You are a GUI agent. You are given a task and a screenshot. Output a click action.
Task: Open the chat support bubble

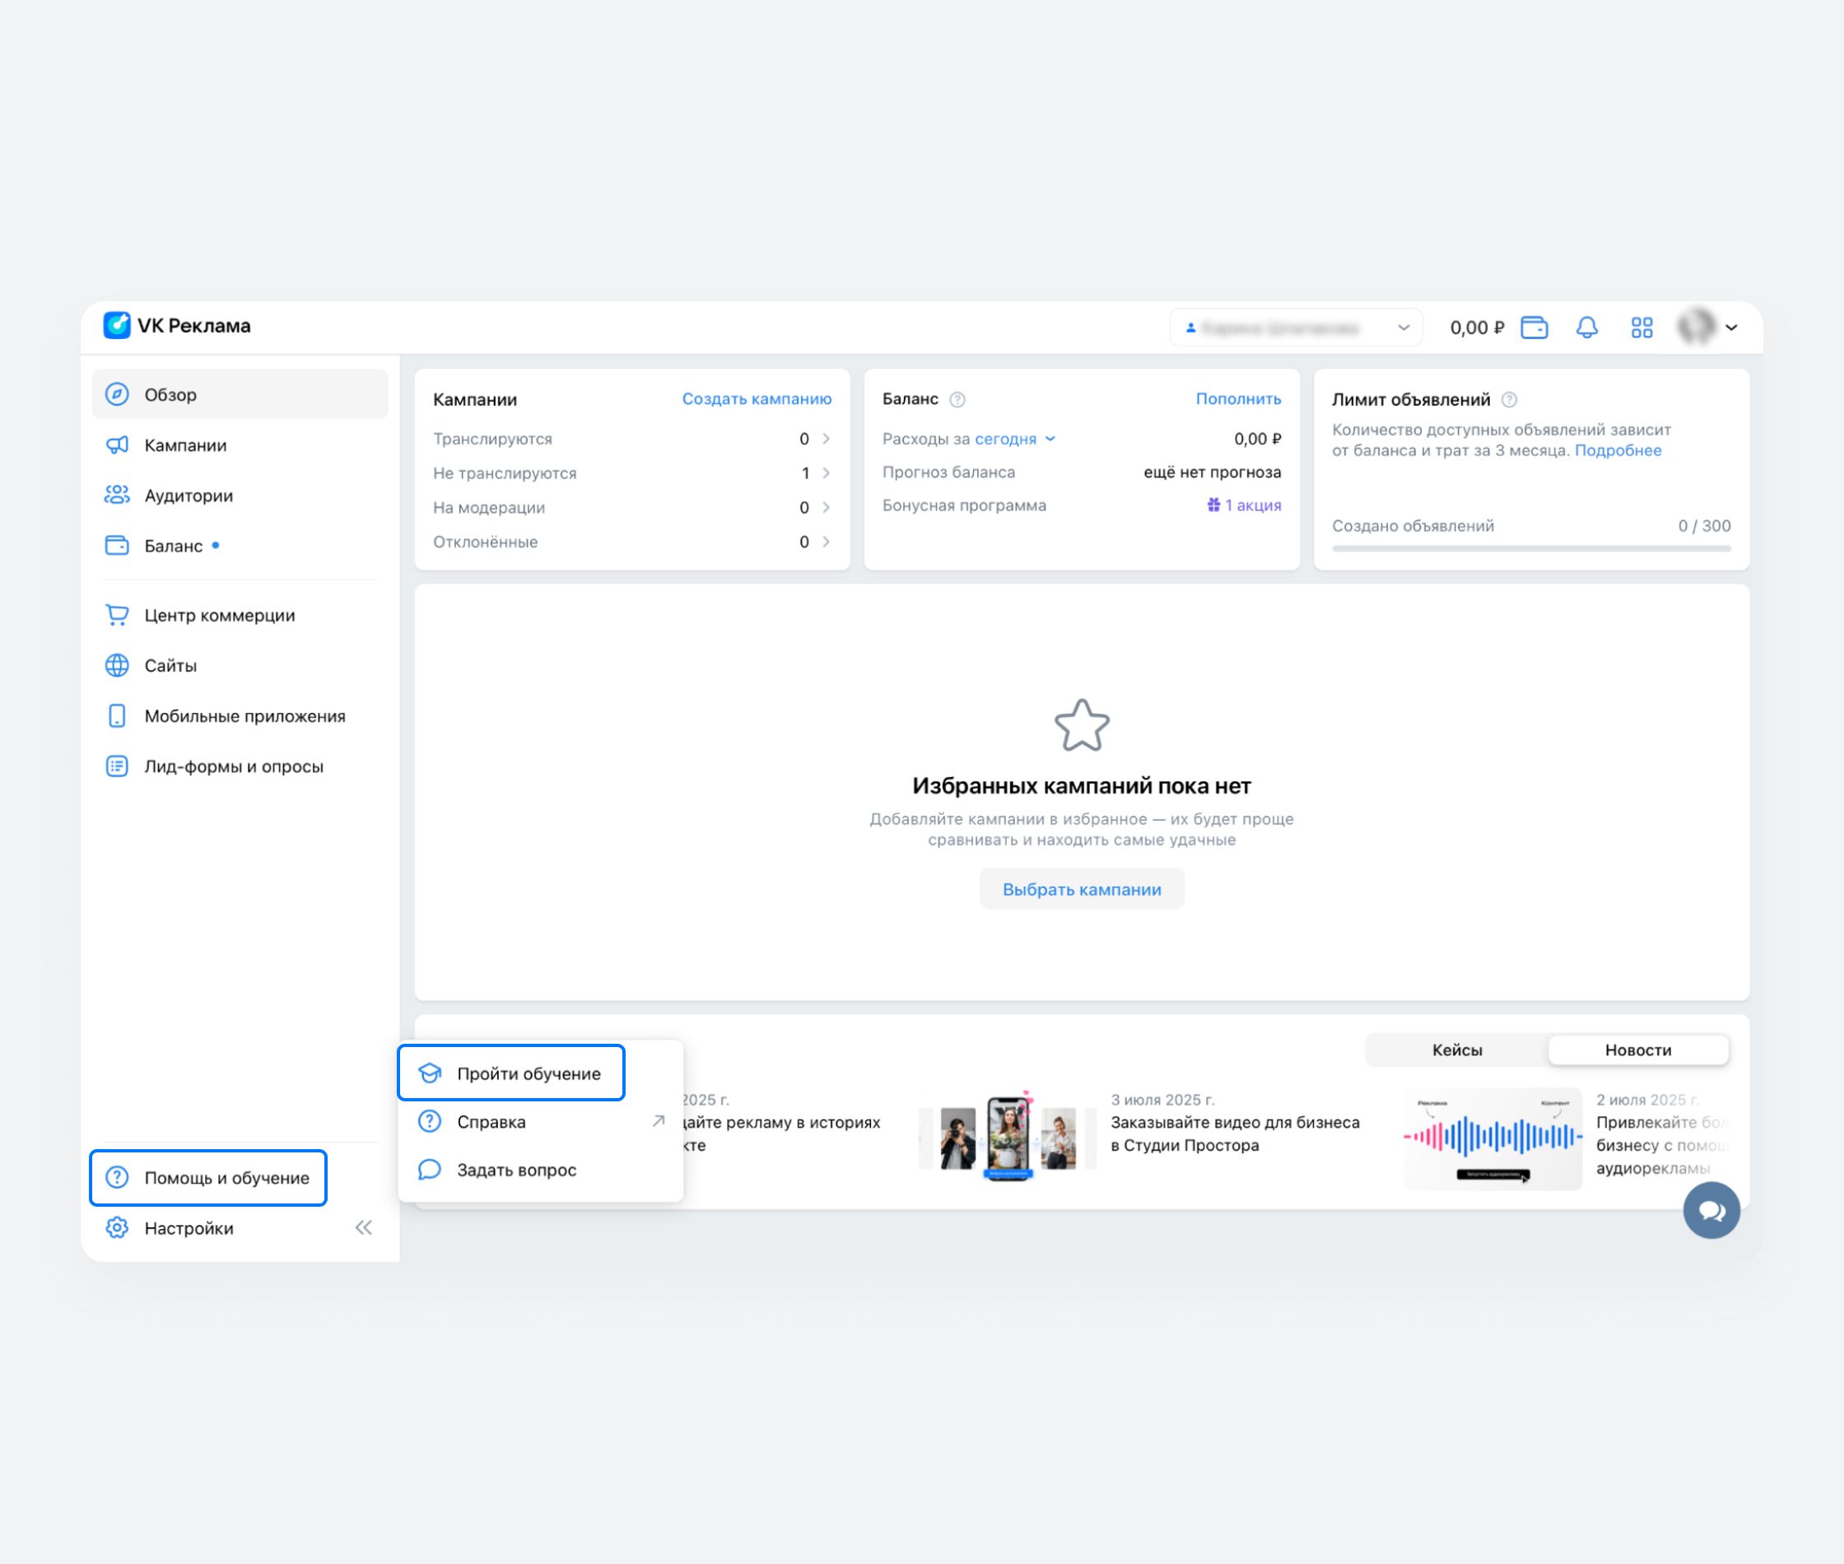tap(1711, 1210)
